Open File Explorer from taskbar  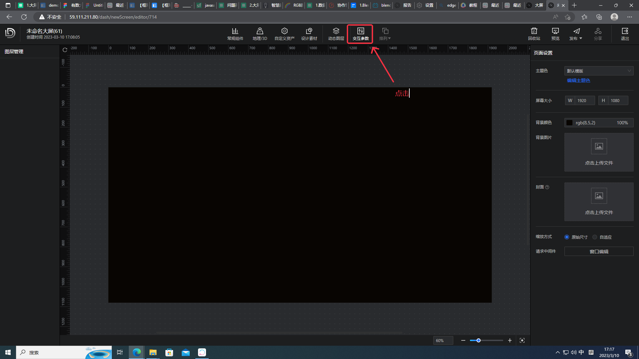(153, 352)
